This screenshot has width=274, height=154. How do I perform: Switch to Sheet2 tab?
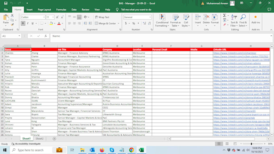[x=39, y=139]
